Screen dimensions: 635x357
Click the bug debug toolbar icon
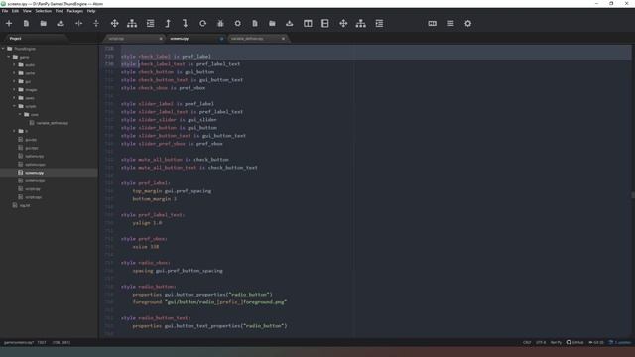click(220, 24)
